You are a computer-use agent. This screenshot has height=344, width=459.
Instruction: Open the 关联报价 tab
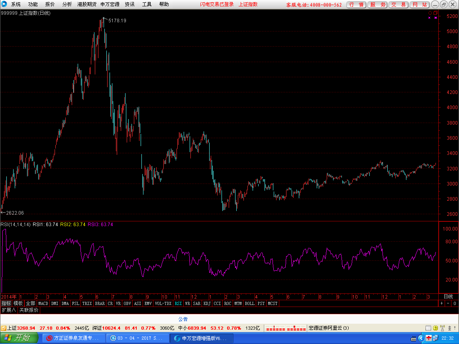pos(29,310)
